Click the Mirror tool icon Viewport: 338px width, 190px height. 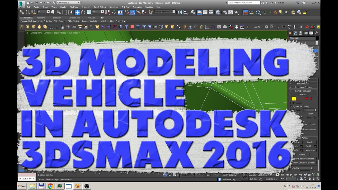(x=180, y=12)
